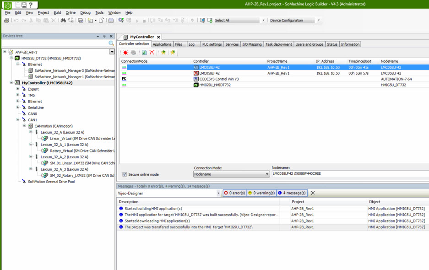Toggle the Secure online mode checkbox

125,174
